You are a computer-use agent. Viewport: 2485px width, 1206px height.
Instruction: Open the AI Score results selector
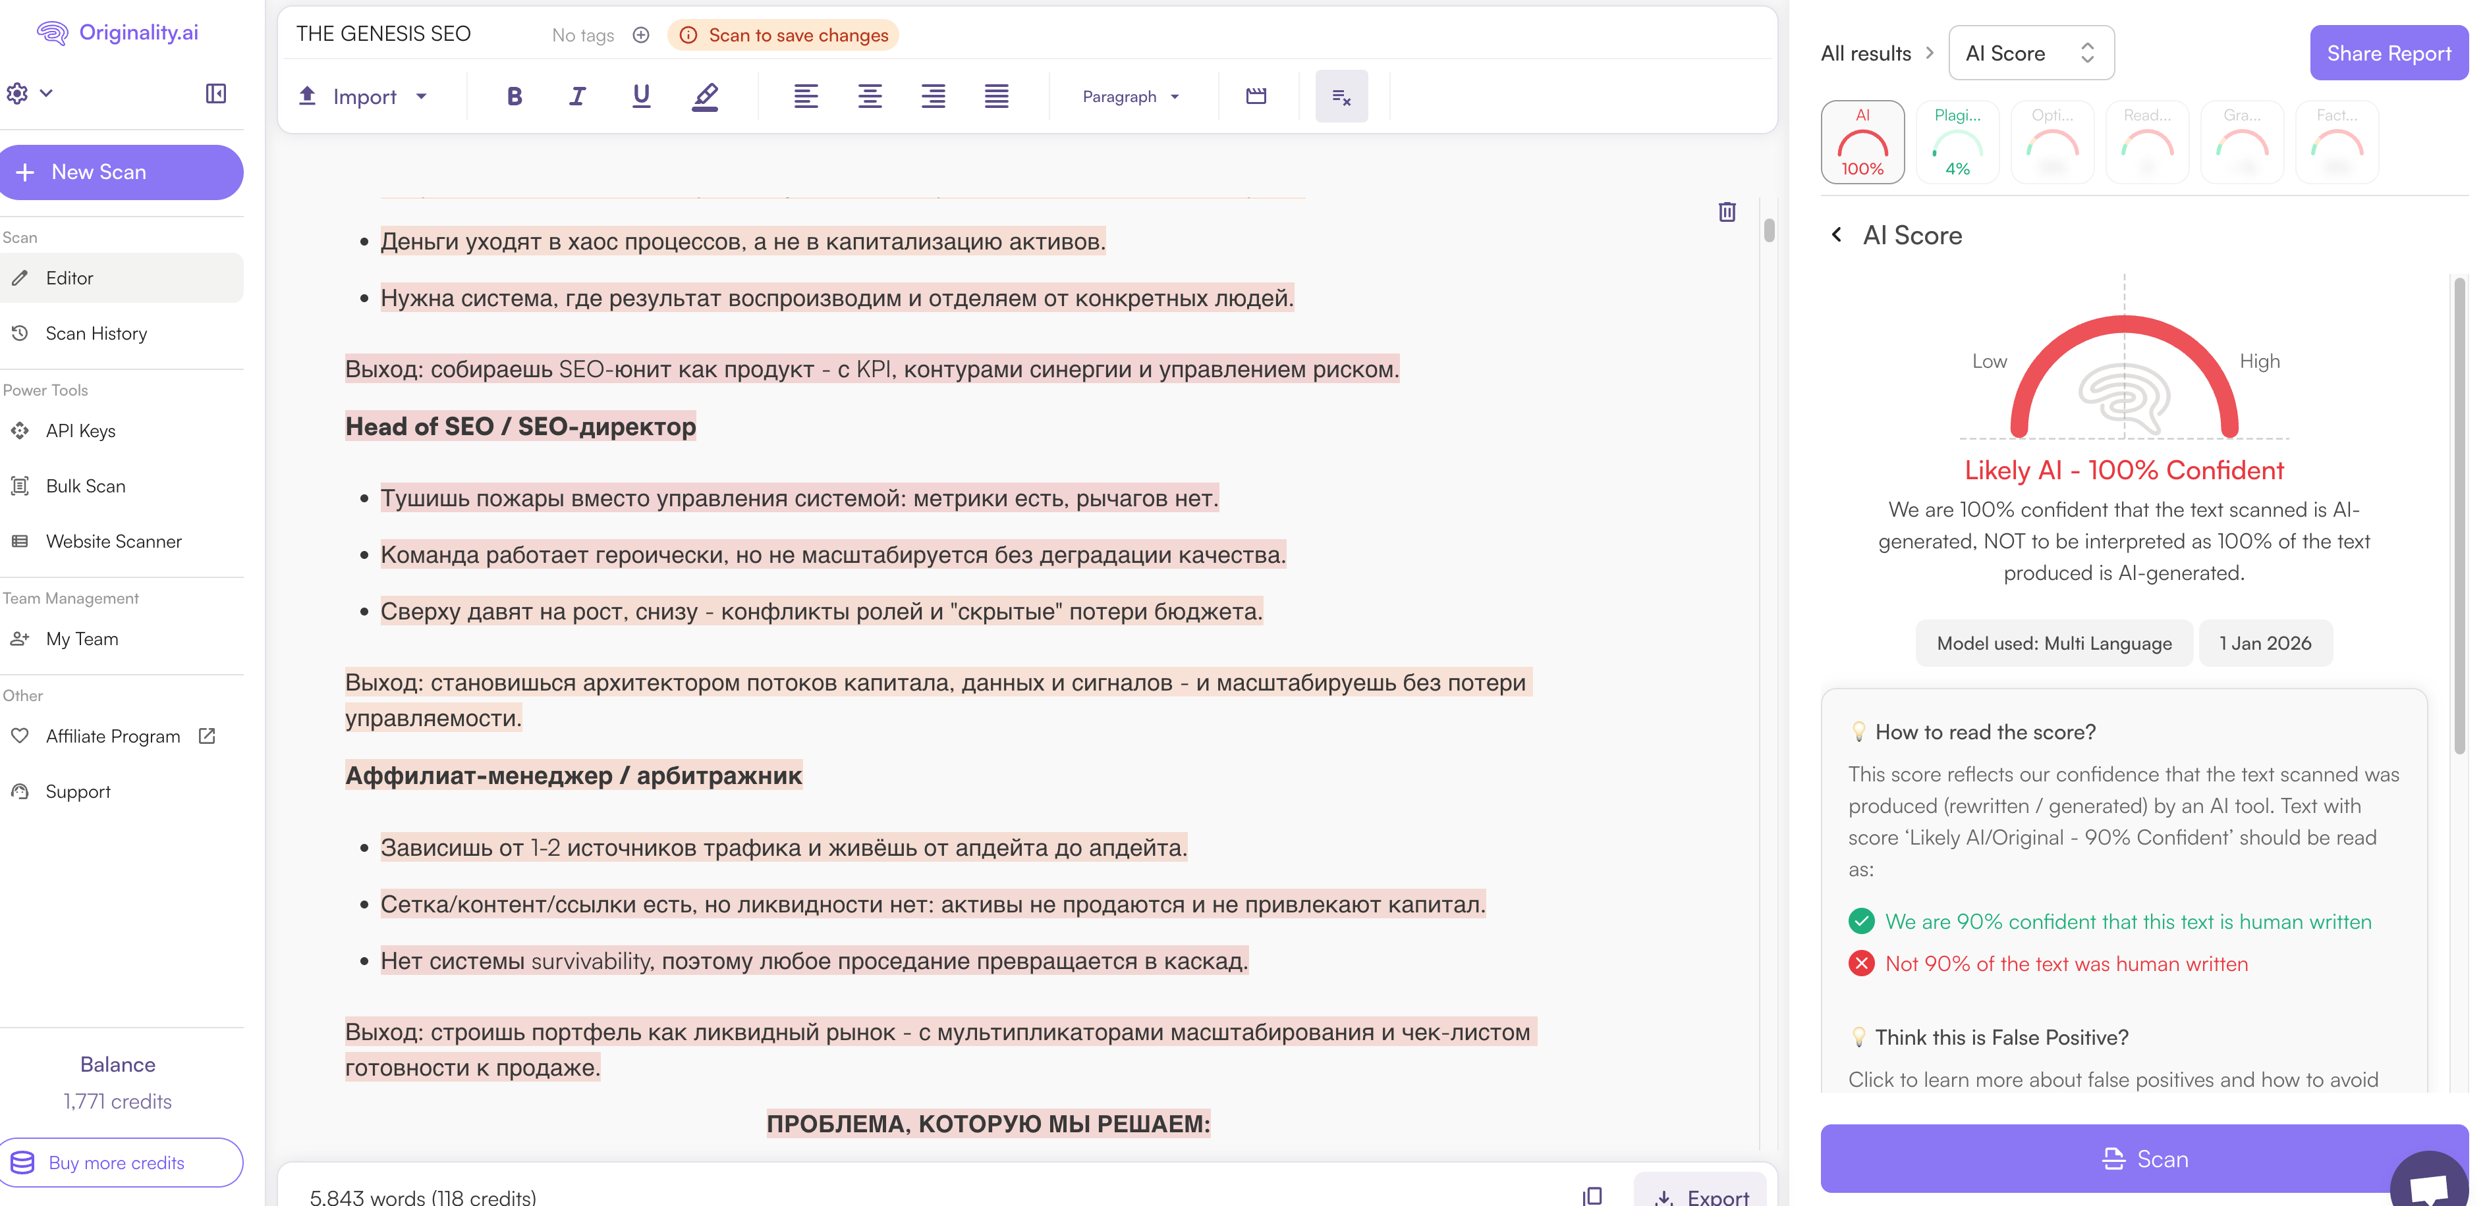(x=2030, y=53)
